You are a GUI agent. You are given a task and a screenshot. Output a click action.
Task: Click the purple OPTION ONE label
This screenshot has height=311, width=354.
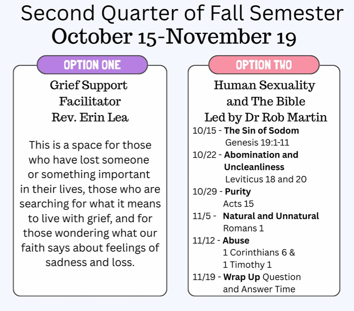tap(92, 65)
